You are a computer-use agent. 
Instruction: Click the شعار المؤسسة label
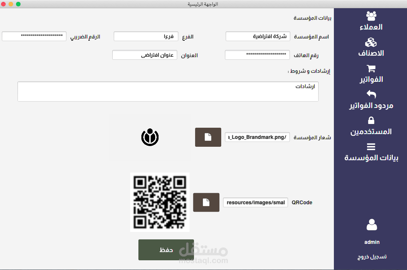pyautogui.click(x=312, y=137)
